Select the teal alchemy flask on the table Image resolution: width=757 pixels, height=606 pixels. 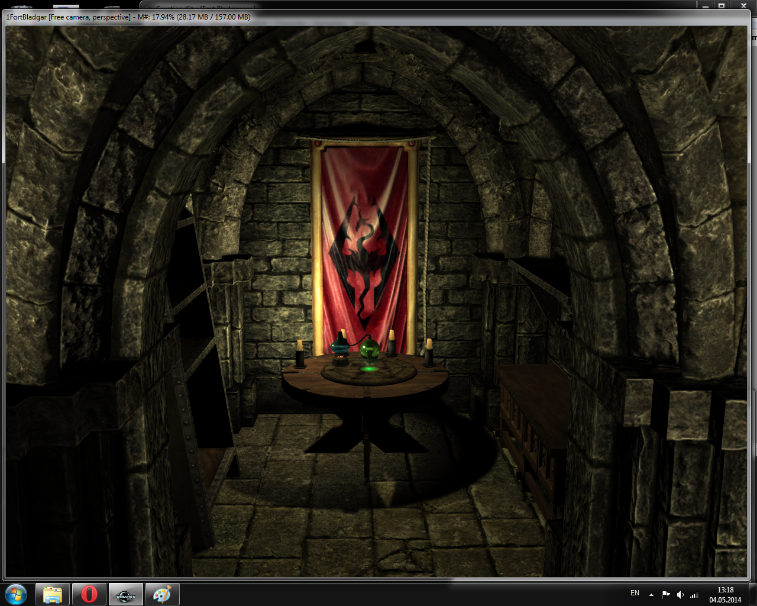click(339, 348)
